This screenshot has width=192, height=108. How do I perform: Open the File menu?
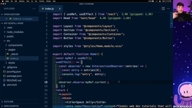click(x=12, y=1)
